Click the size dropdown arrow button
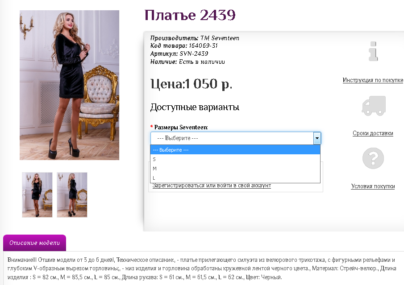The image size is (404, 285). tap(317, 138)
